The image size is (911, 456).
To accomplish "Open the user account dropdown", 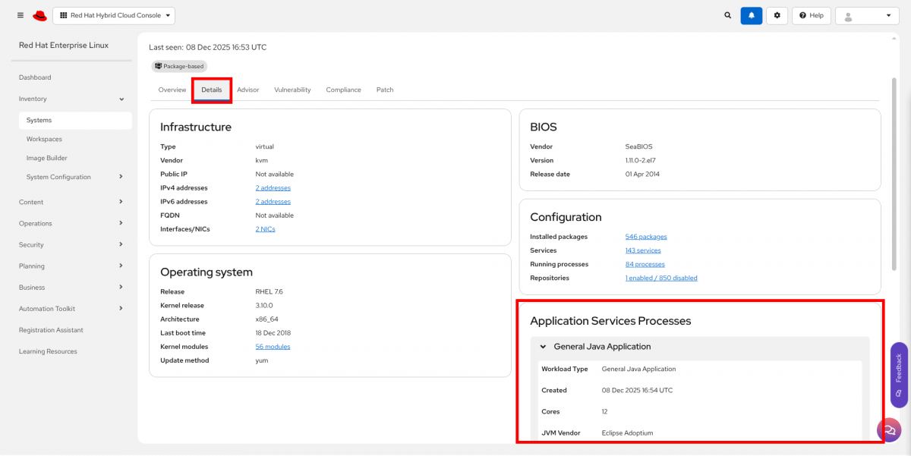I will [x=866, y=15].
